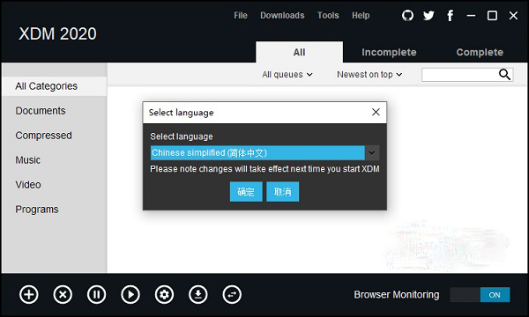Open the language combo box arrow
The width and height of the screenshot is (529, 317).
[372, 153]
